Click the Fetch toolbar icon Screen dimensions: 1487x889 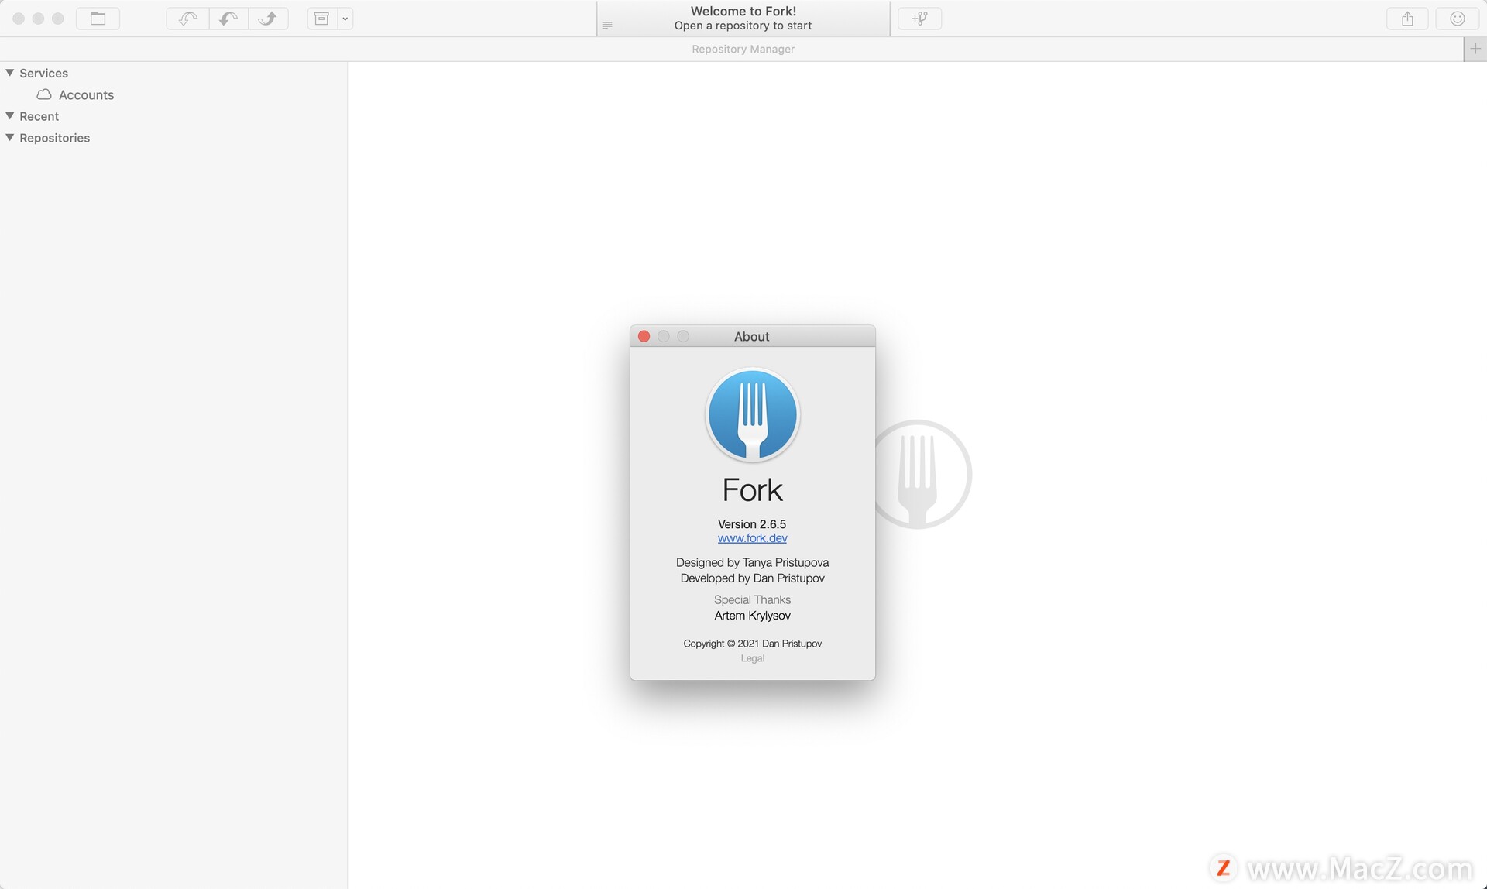(x=187, y=19)
